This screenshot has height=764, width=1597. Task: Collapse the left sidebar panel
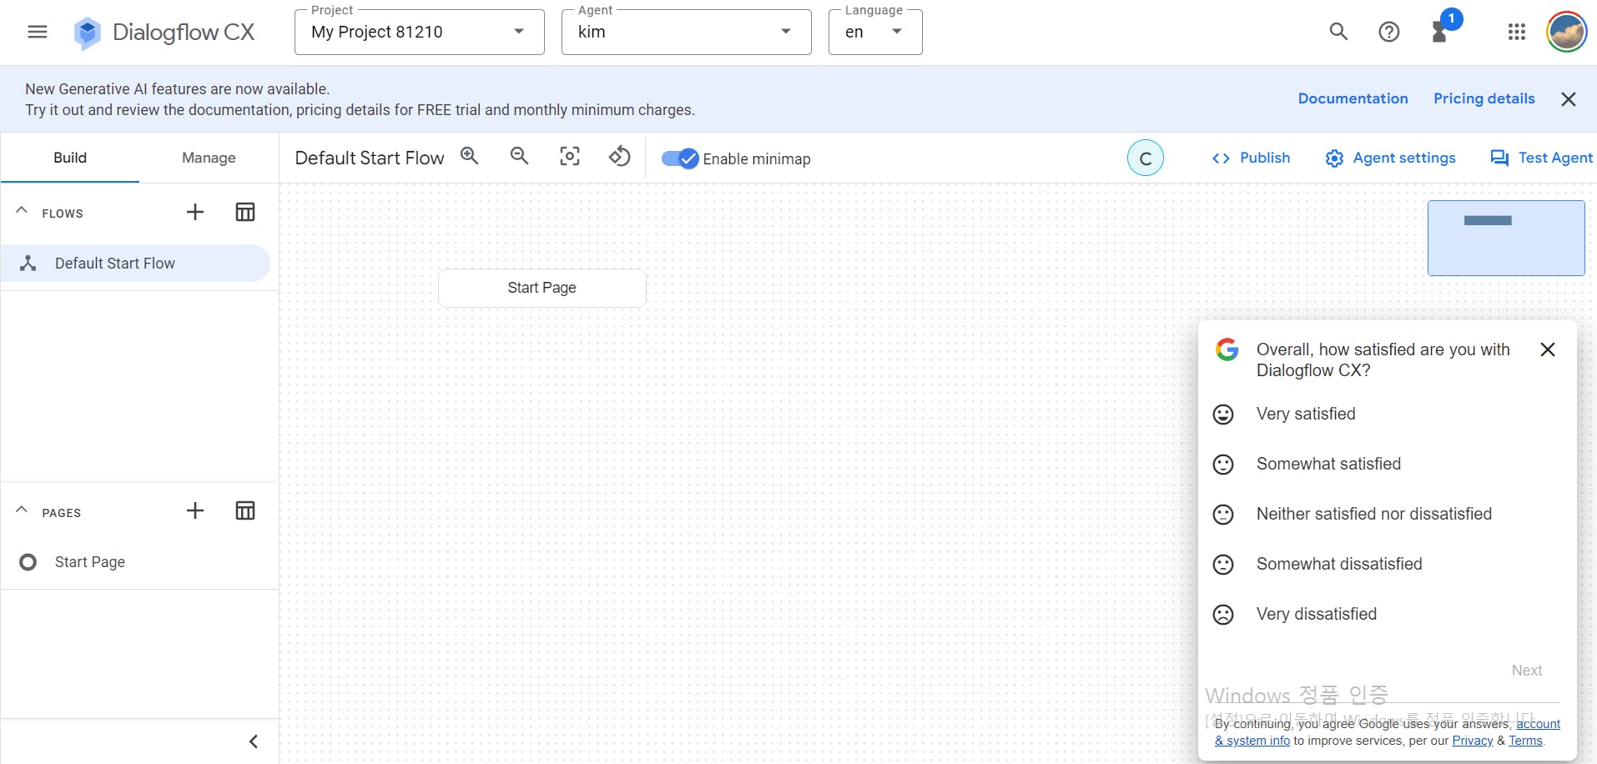pyautogui.click(x=254, y=741)
